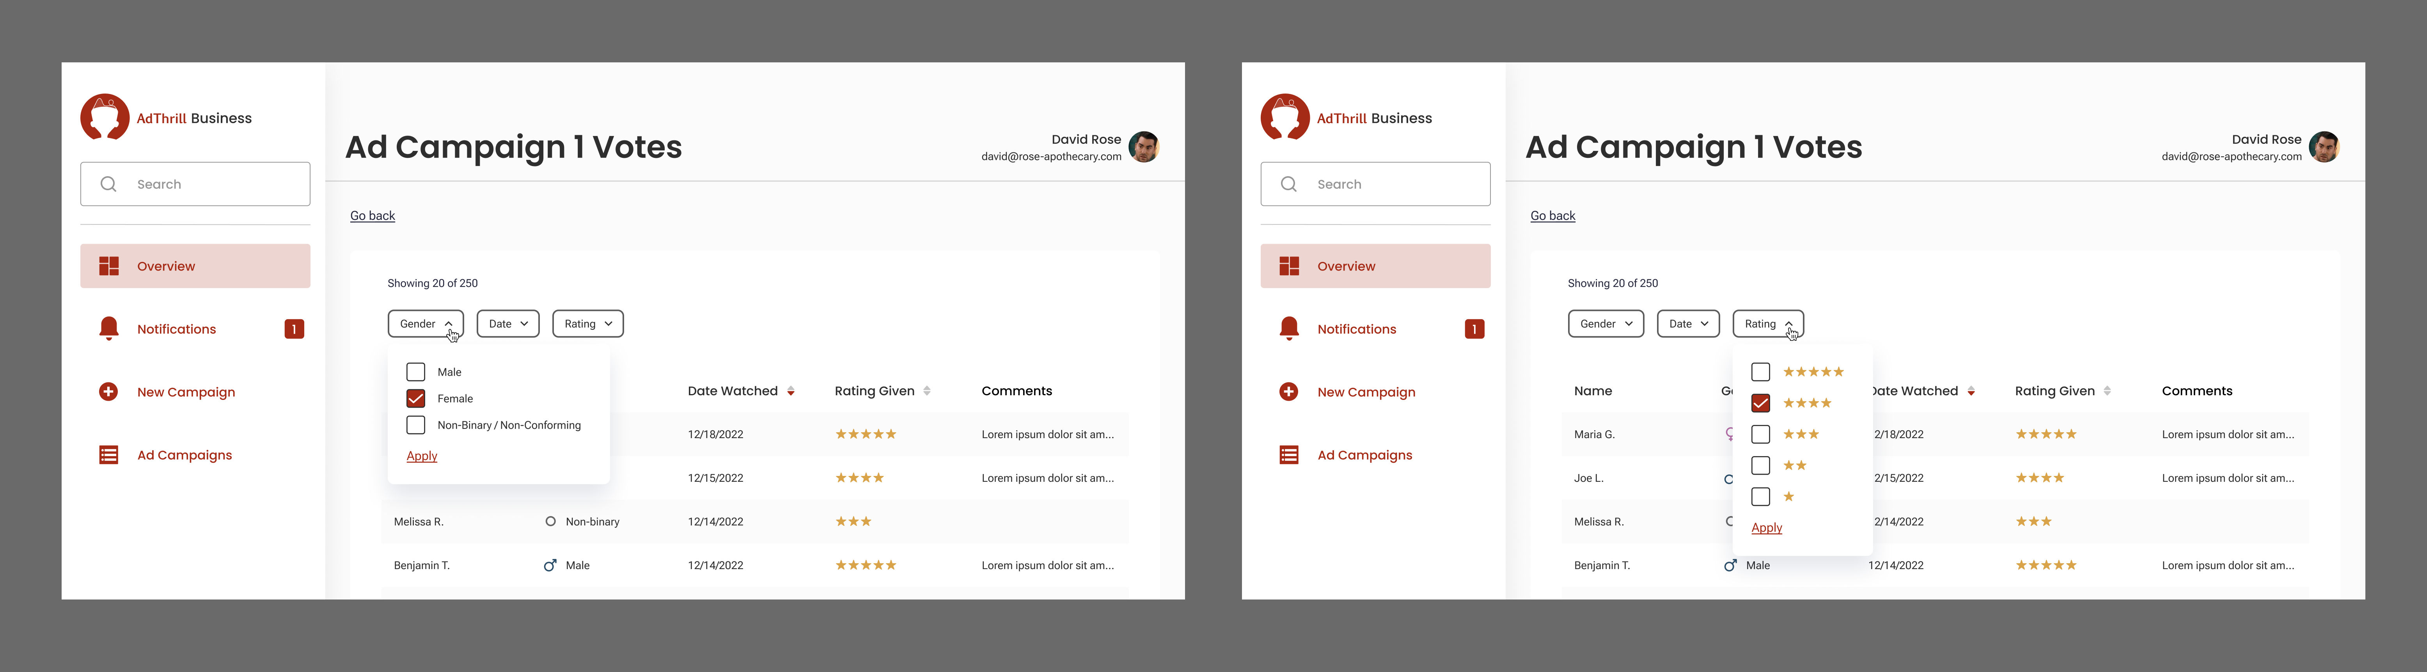Open the Gender filter dropdown in right screen
2427x672 pixels.
pyautogui.click(x=1606, y=324)
